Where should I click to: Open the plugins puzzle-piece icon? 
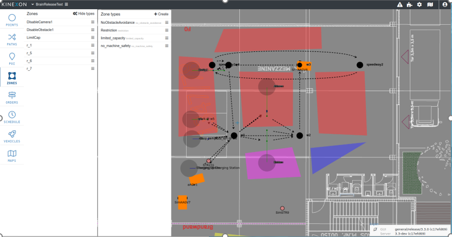pos(409,4)
